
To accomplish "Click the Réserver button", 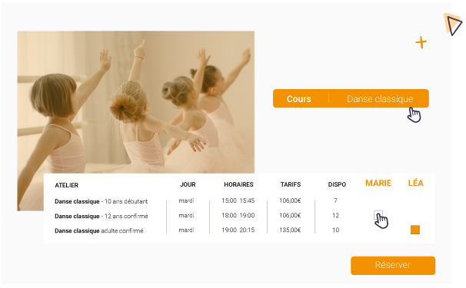I will (x=393, y=266).
